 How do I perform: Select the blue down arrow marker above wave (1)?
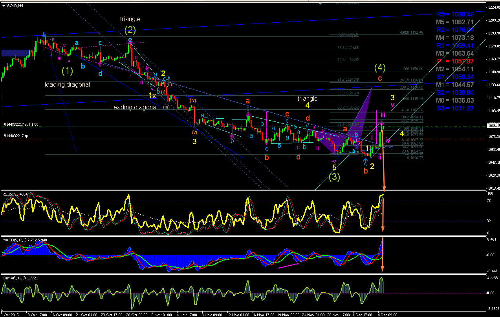(x=44, y=35)
